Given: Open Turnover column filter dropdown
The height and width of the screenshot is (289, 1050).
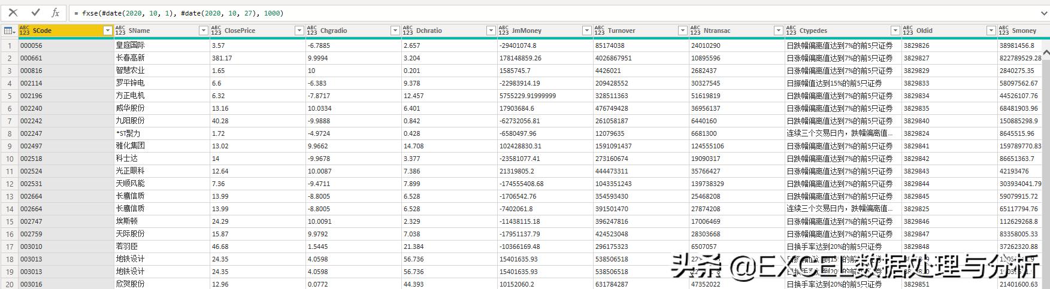Looking at the screenshot, I should [x=683, y=31].
